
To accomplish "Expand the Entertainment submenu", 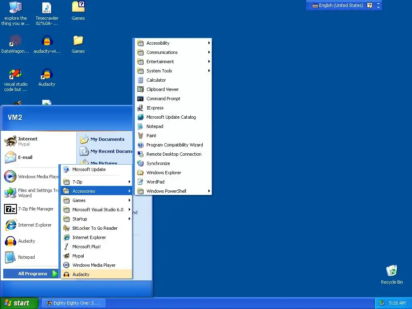I will click(x=173, y=62).
